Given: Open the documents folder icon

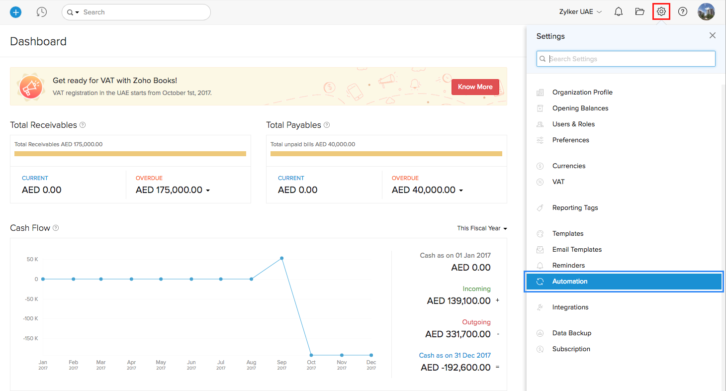Looking at the screenshot, I should [640, 12].
